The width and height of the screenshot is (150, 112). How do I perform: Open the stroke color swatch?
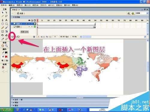6,53
